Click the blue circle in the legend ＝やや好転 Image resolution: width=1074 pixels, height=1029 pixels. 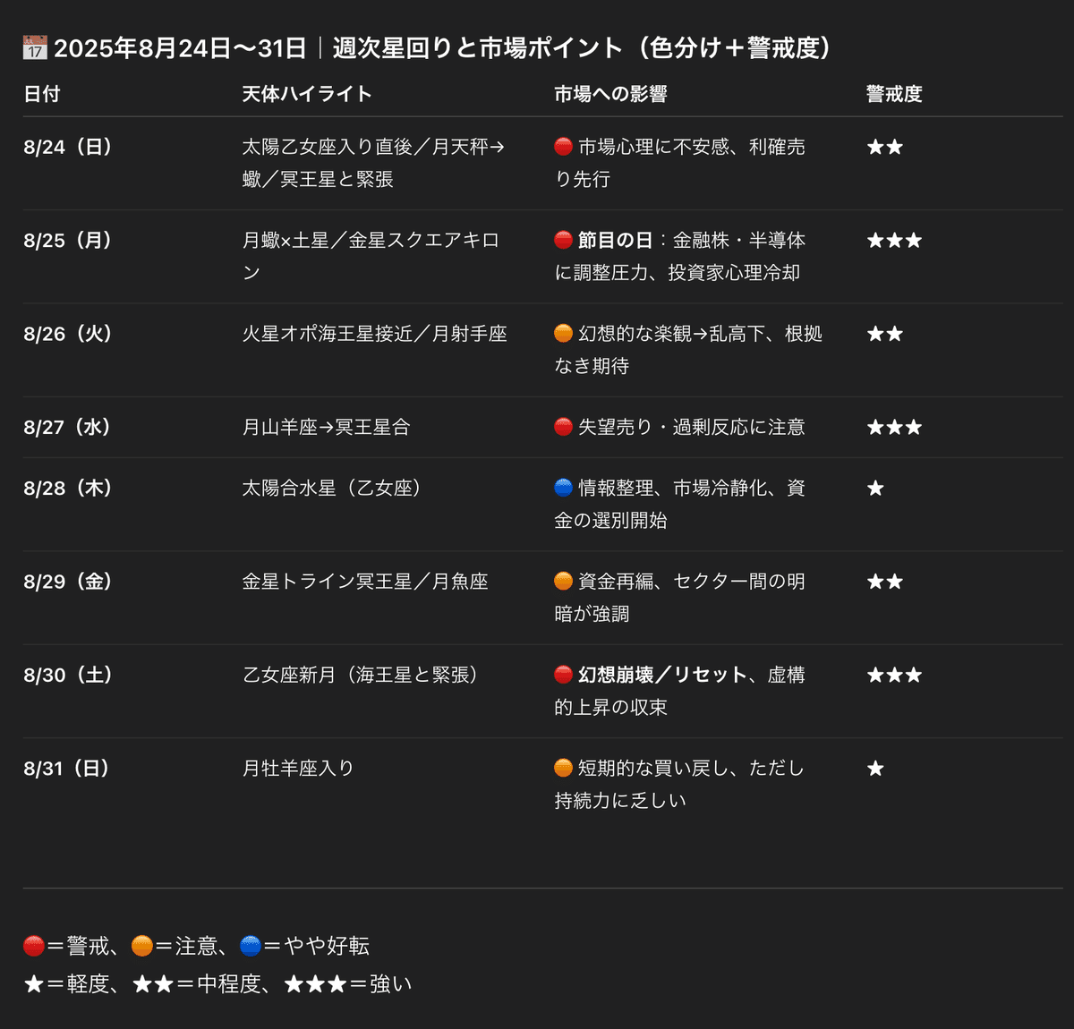(251, 946)
